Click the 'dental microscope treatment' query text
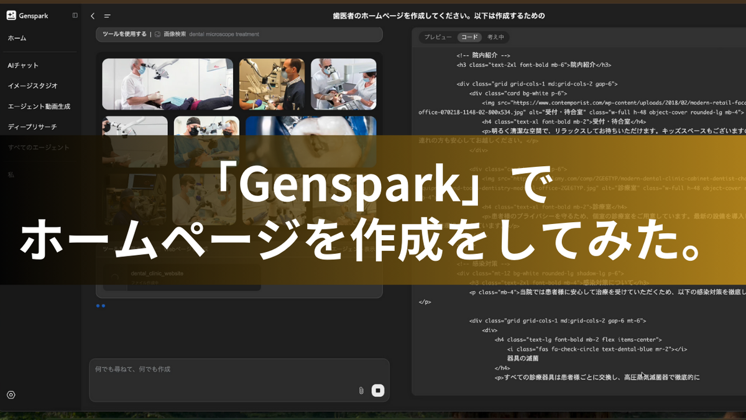The height and width of the screenshot is (420, 746). point(224,34)
